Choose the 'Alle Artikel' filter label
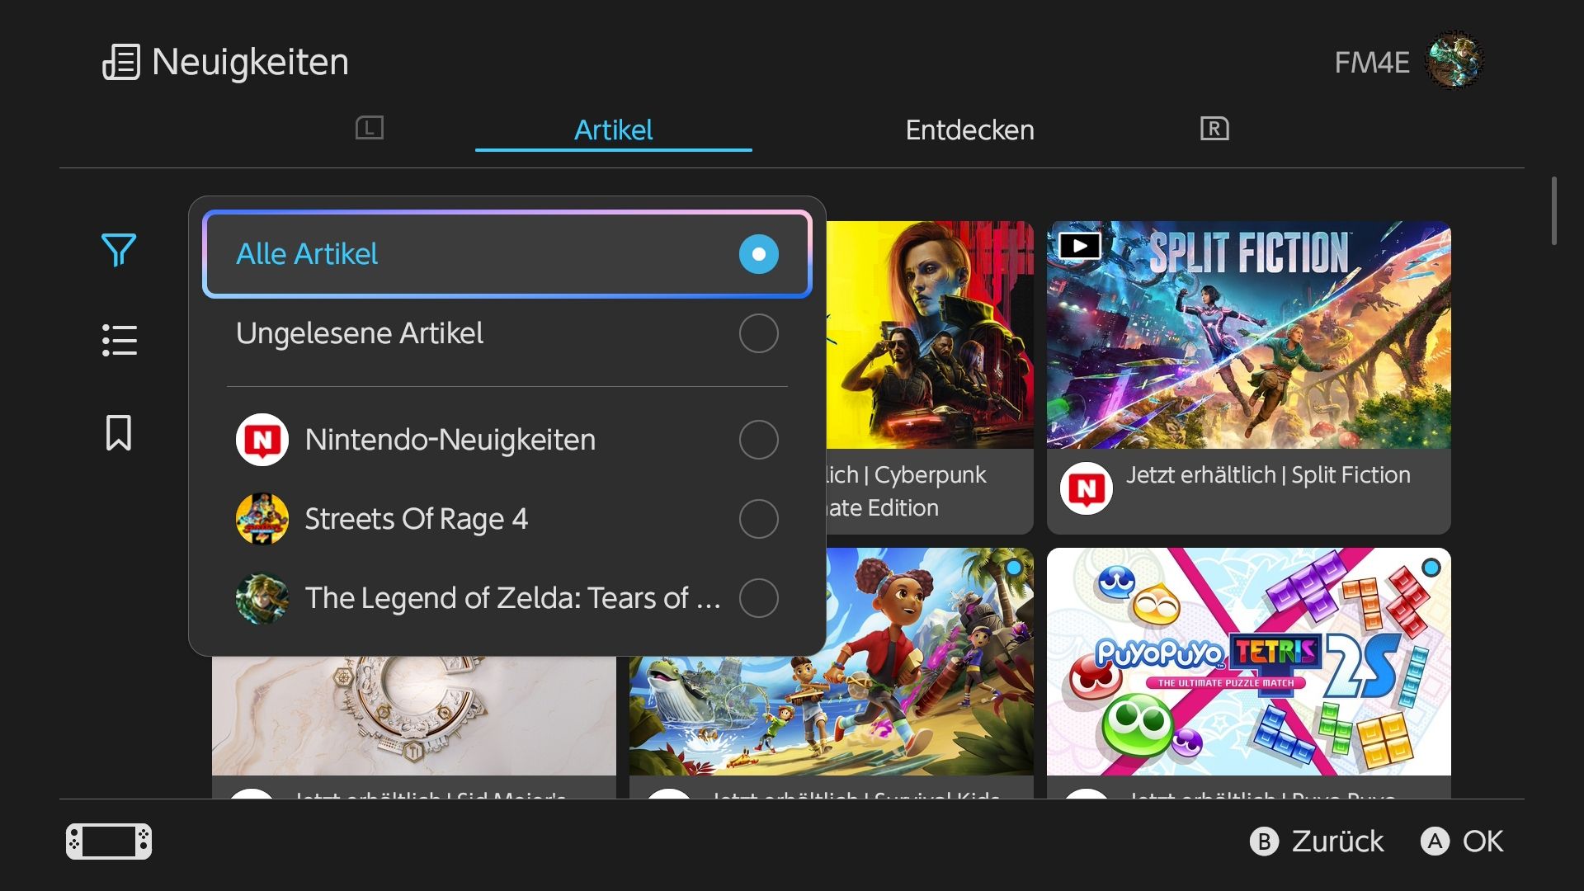This screenshot has height=891, width=1584. click(307, 254)
